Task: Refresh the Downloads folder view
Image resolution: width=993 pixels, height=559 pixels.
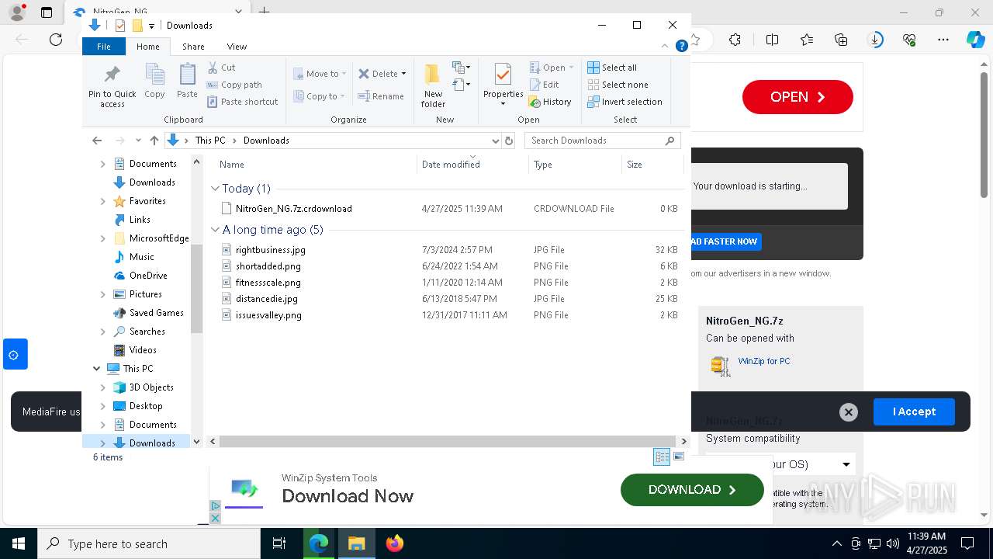Action: [x=509, y=141]
